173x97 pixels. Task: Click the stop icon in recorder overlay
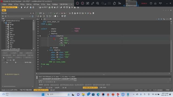[82, 3]
